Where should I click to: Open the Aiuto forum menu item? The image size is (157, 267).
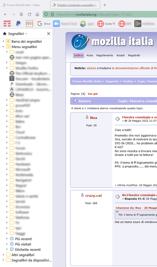tap(90, 55)
